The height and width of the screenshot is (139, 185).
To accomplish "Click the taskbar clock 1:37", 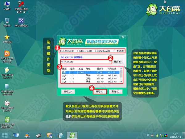I will point(175,134).
